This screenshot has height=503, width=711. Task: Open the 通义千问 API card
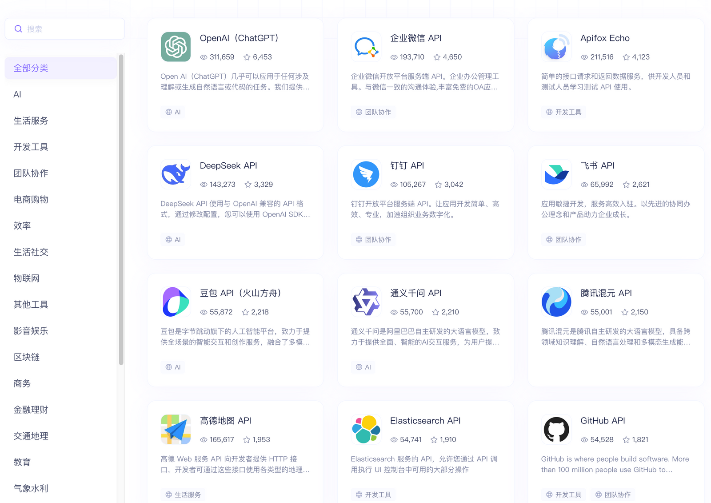click(x=425, y=330)
